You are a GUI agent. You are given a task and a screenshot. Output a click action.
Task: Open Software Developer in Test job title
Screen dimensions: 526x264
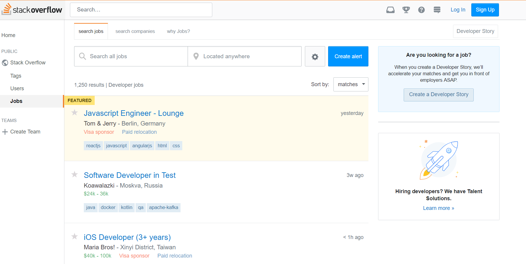[130, 175]
